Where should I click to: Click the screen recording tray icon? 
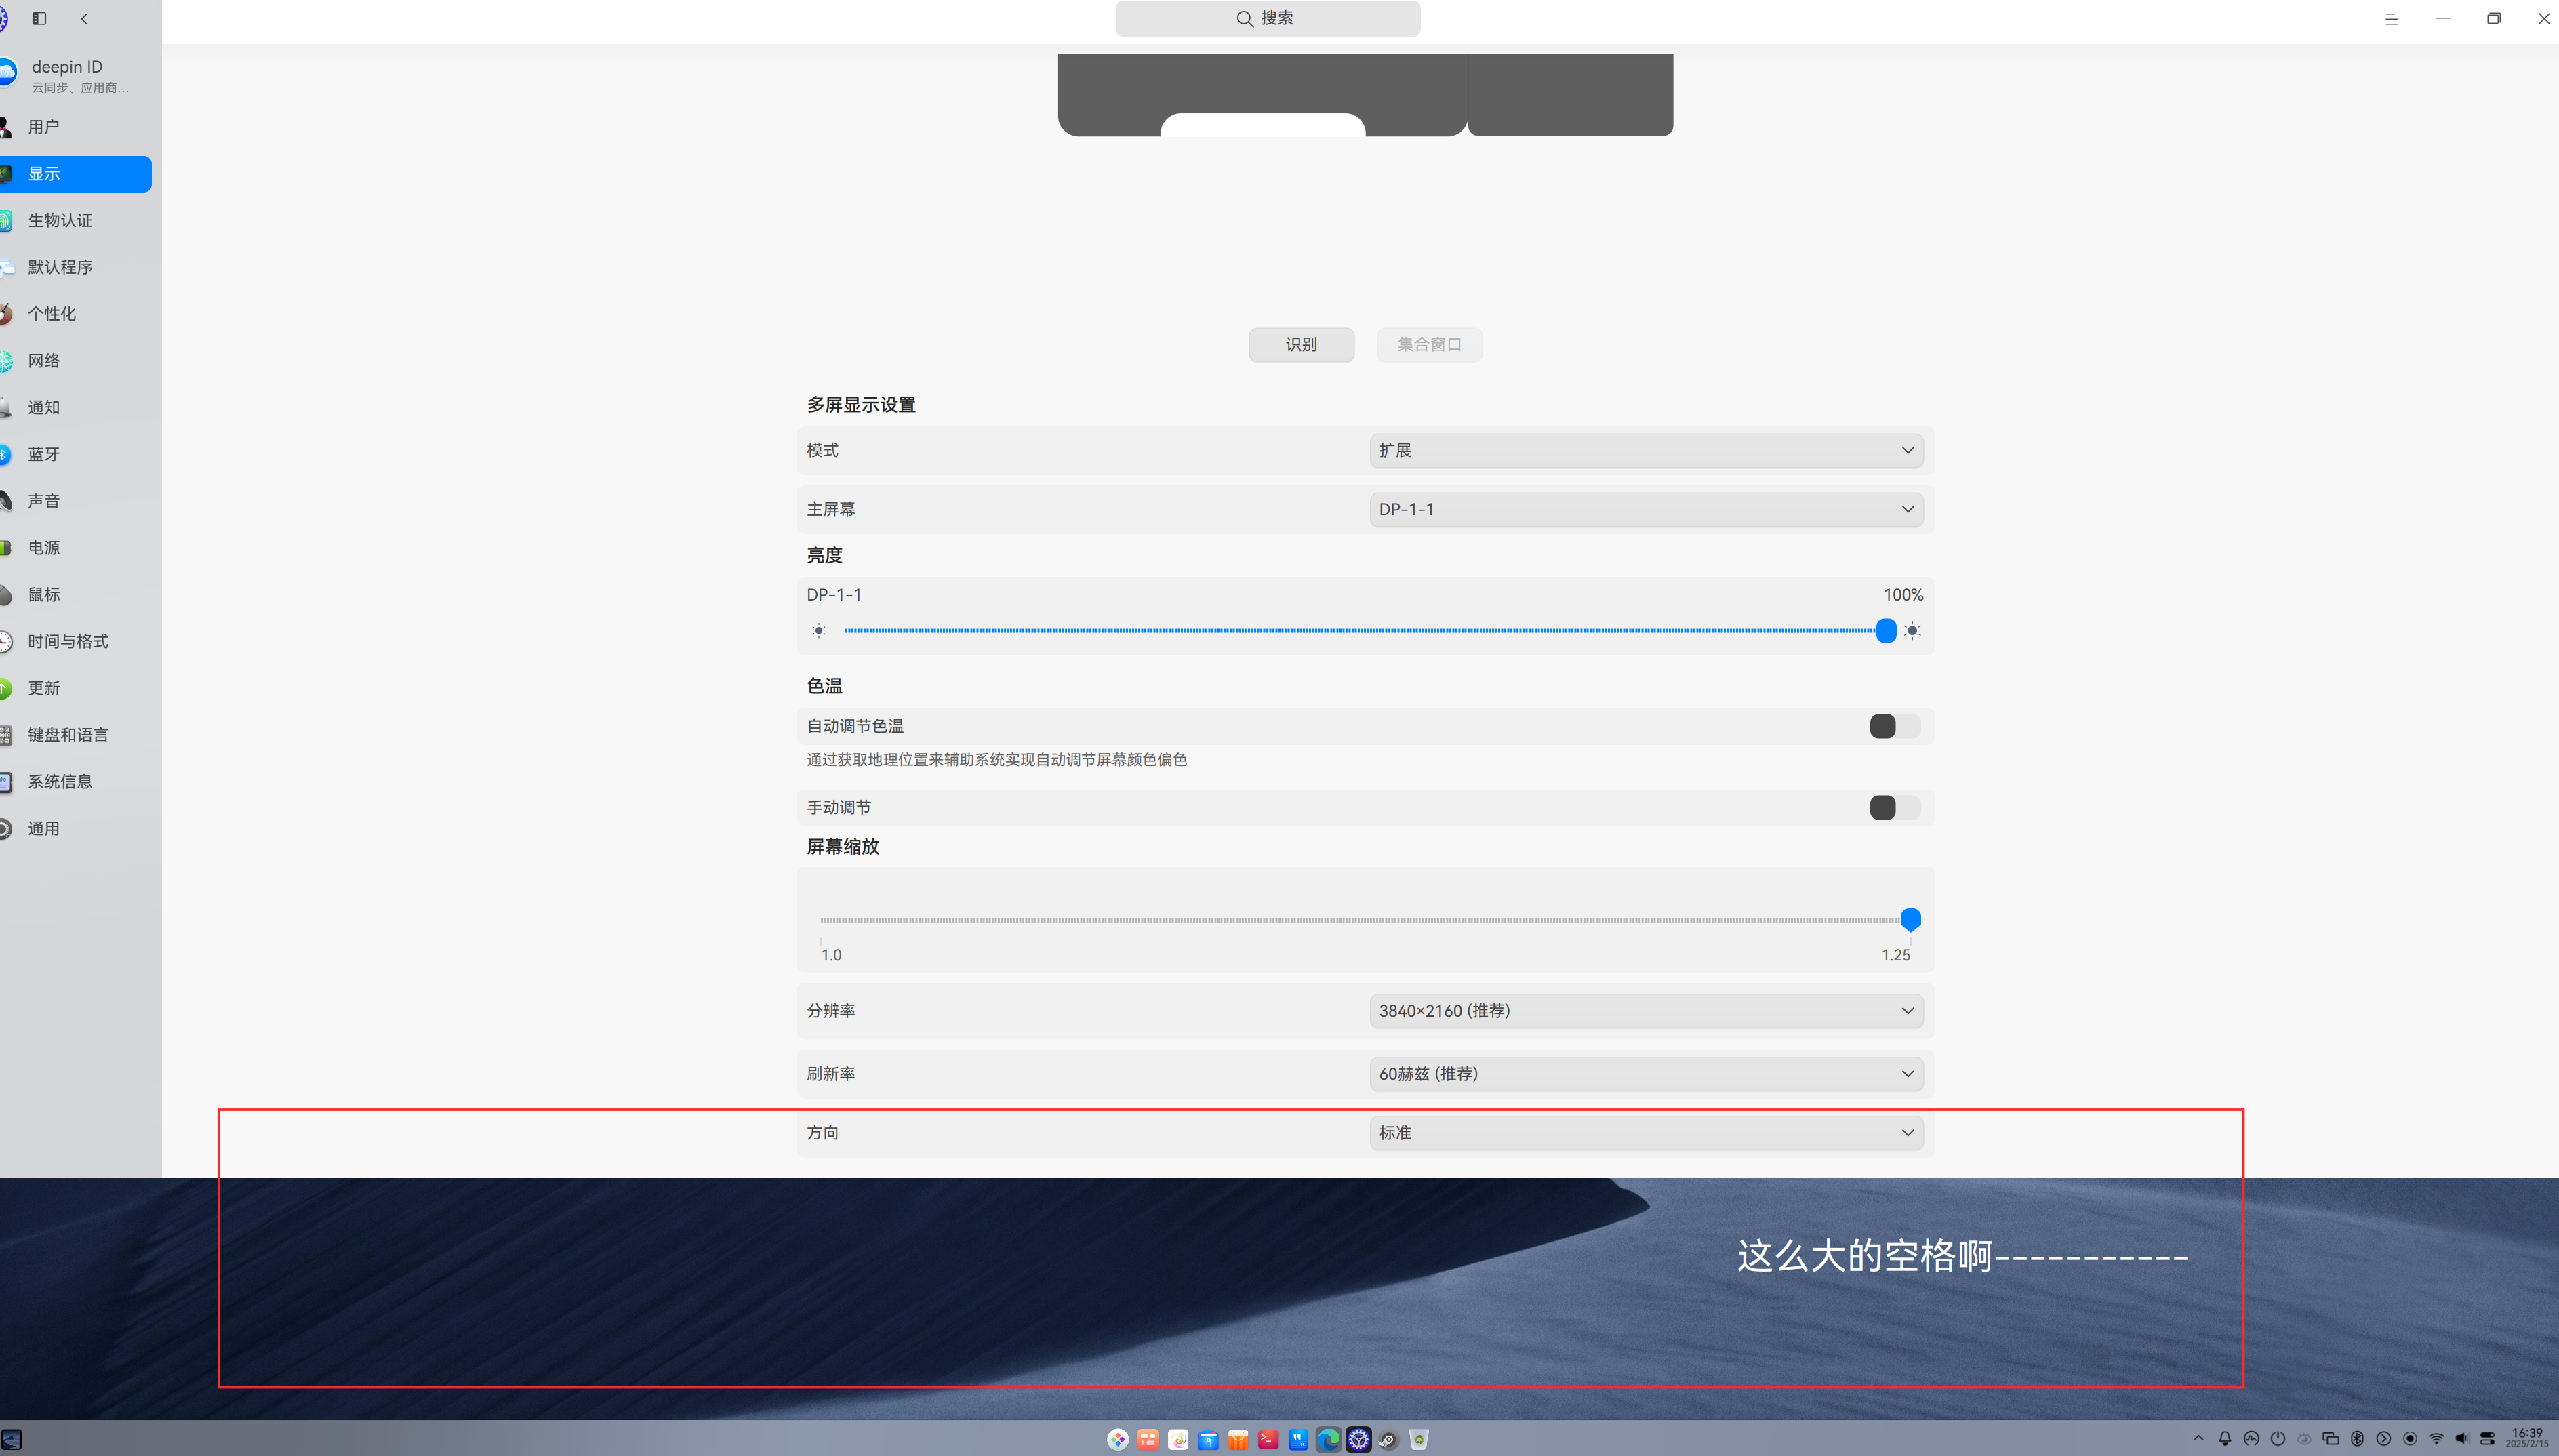[x=2410, y=1439]
